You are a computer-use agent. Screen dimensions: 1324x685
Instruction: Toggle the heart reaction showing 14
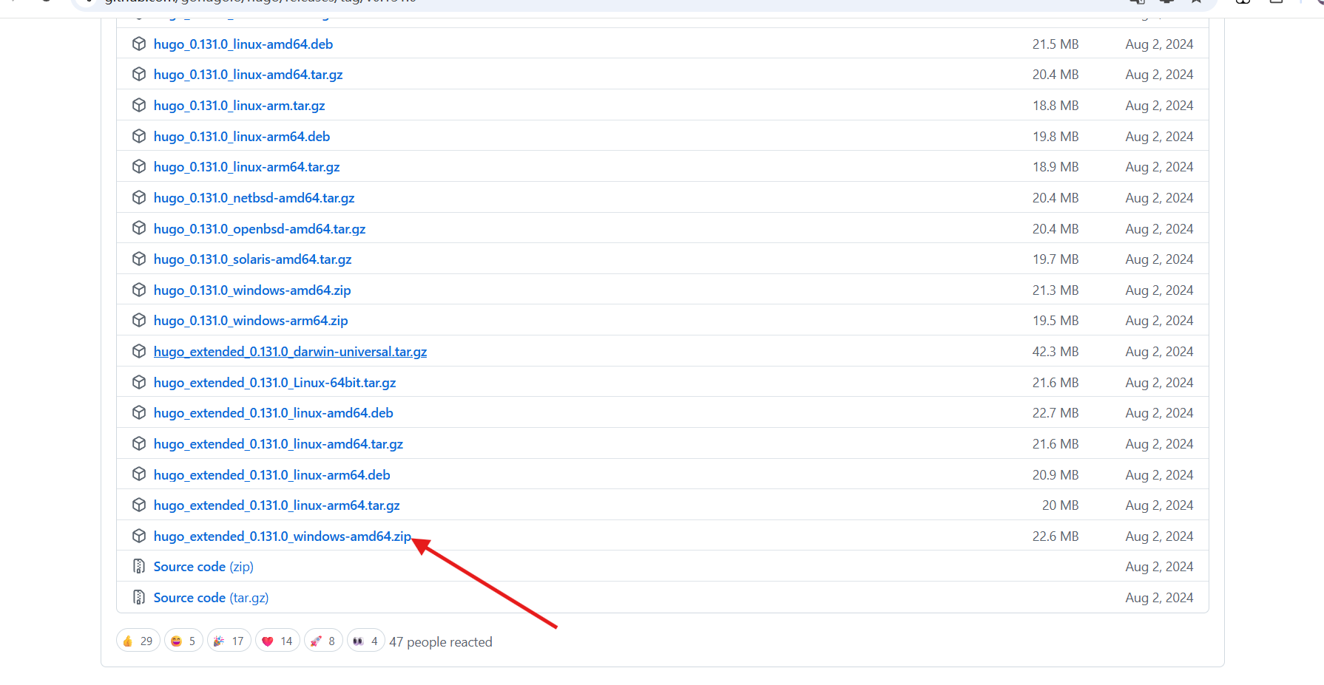277,641
